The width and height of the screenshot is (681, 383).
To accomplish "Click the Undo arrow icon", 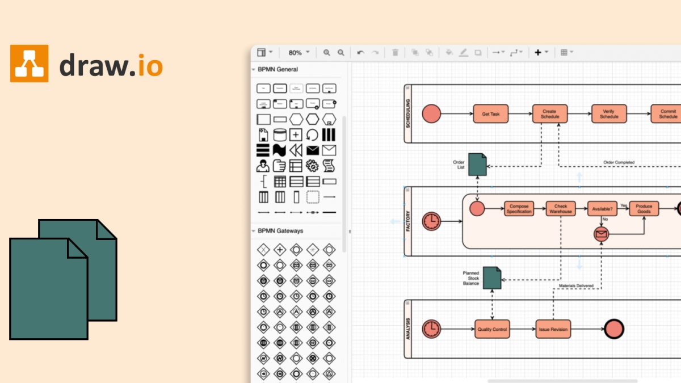I will click(360, 52).
